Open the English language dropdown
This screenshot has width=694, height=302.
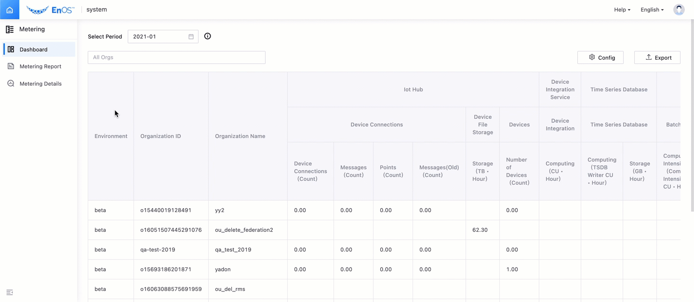click(652, 10)
